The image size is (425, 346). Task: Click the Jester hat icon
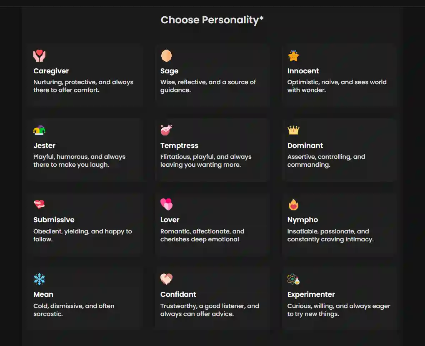40,130
